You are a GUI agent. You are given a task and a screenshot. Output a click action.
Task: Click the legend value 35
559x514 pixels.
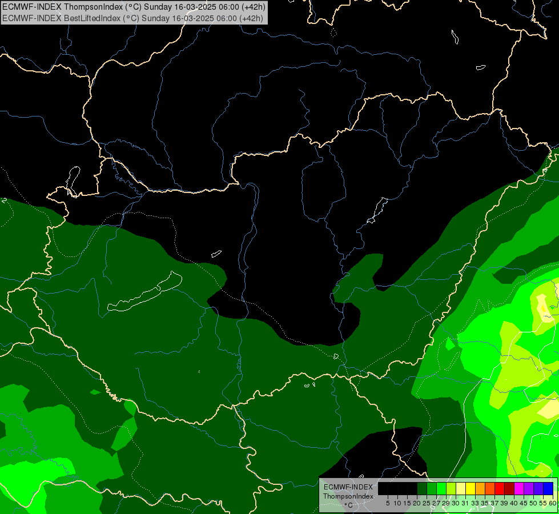(485, 503)
